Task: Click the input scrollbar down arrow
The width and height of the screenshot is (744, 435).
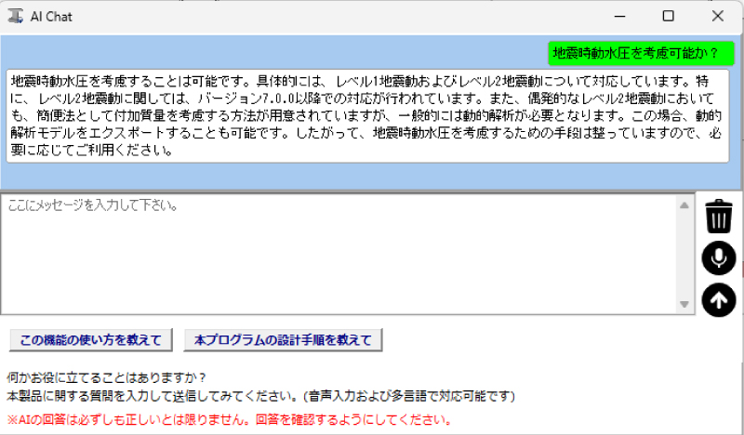Action: [x=684, y=304]
